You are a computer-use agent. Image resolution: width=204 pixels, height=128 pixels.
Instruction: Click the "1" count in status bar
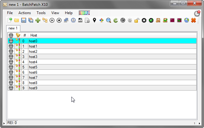click(x=194, y=123)
